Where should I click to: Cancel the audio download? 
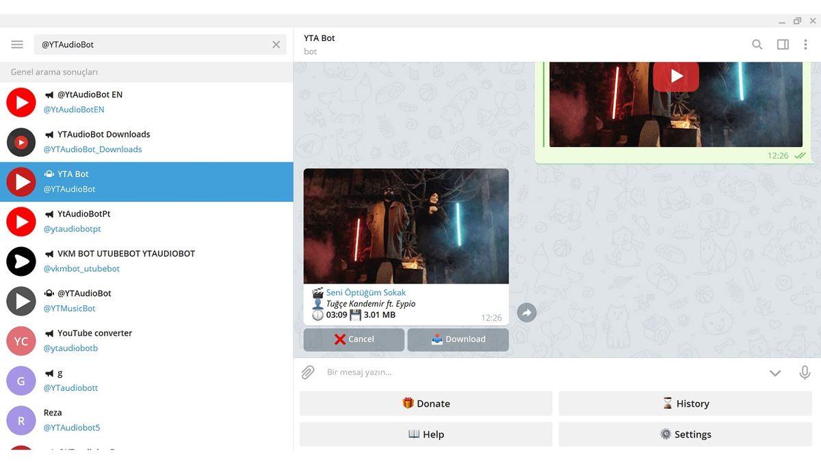(353, 339)
